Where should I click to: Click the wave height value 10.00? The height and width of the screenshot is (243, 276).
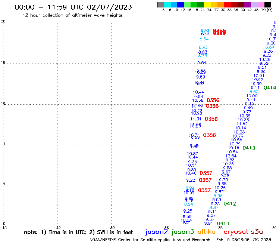pyautogui.click(x=252, y=96)
